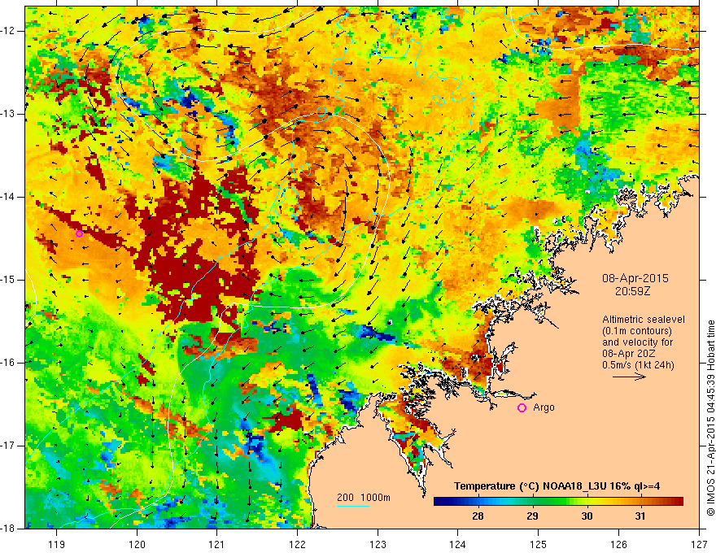Click longitude axis label '126'
The image size is (716, 553).
618,544
